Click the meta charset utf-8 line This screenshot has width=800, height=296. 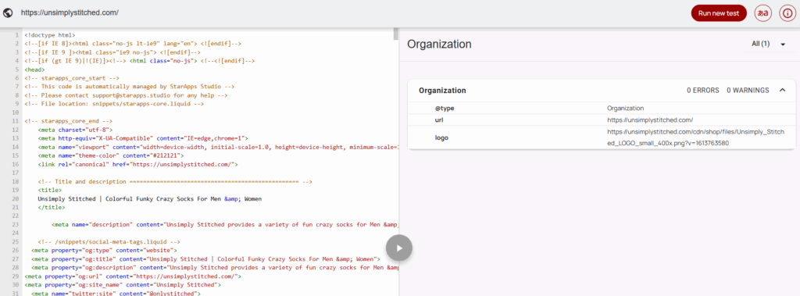[75, 130]
